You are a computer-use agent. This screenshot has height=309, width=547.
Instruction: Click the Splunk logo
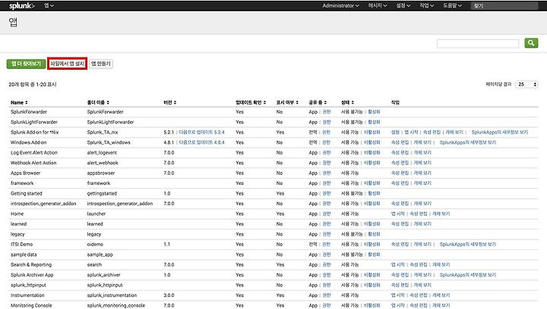pyautogui.click(x=21, y=5)
